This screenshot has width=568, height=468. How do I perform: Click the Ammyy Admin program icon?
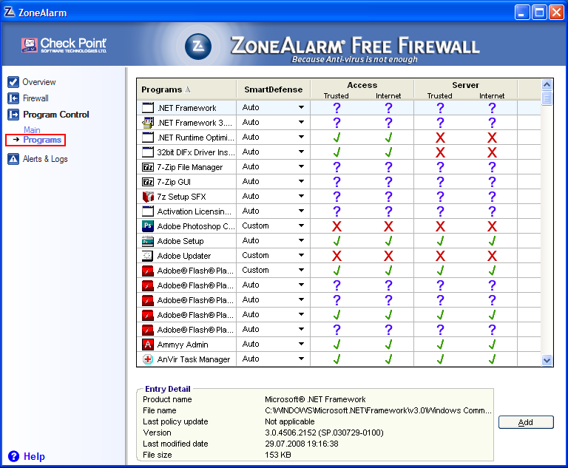pos(148,345)
